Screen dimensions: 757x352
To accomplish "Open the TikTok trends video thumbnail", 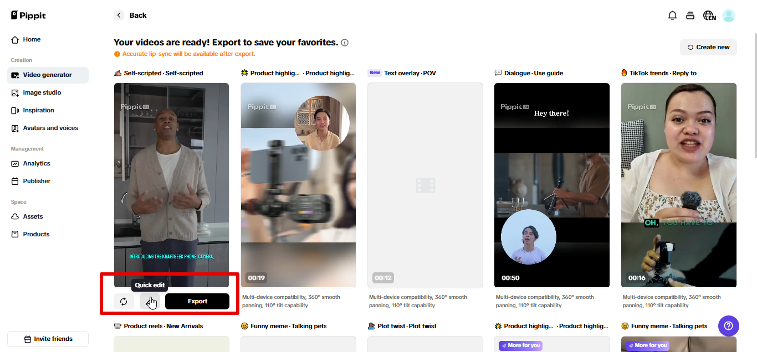I will tap(678, 184).
